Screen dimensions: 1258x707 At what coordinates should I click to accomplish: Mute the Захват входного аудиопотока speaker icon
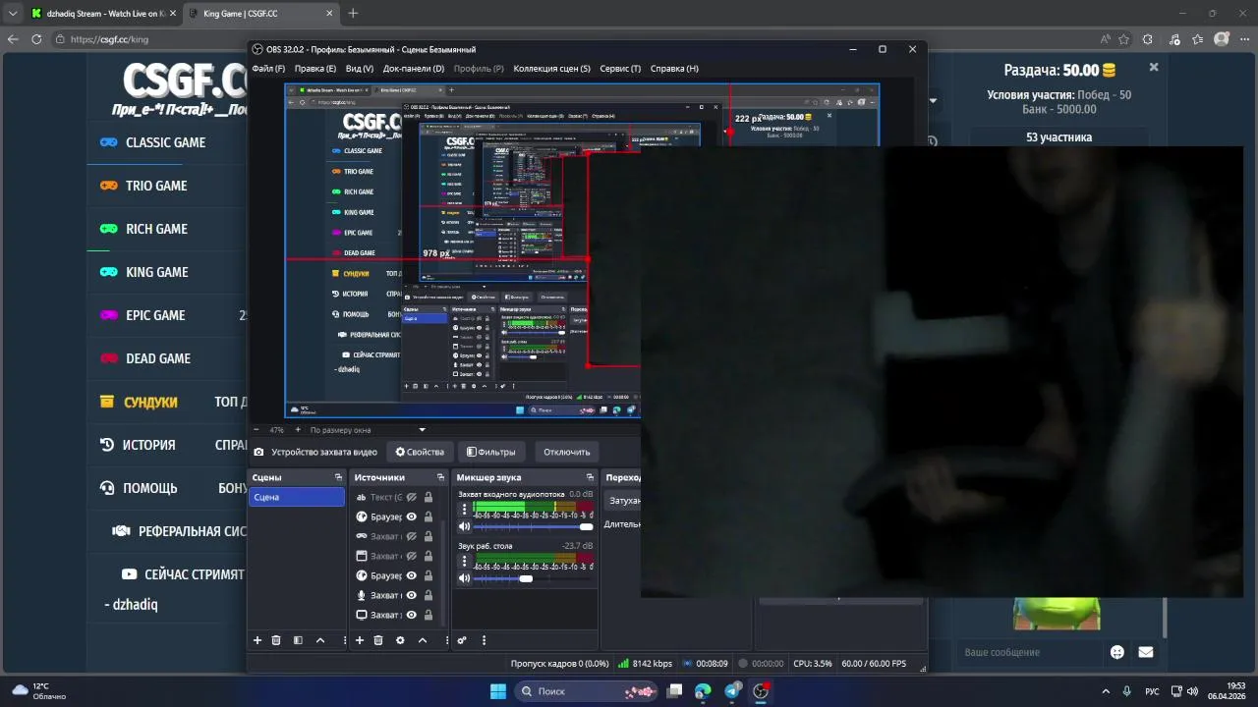(465, 527)
